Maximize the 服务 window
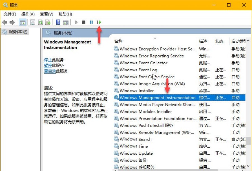Viewport: 252px width, 171px height. [x=229, y=5]
